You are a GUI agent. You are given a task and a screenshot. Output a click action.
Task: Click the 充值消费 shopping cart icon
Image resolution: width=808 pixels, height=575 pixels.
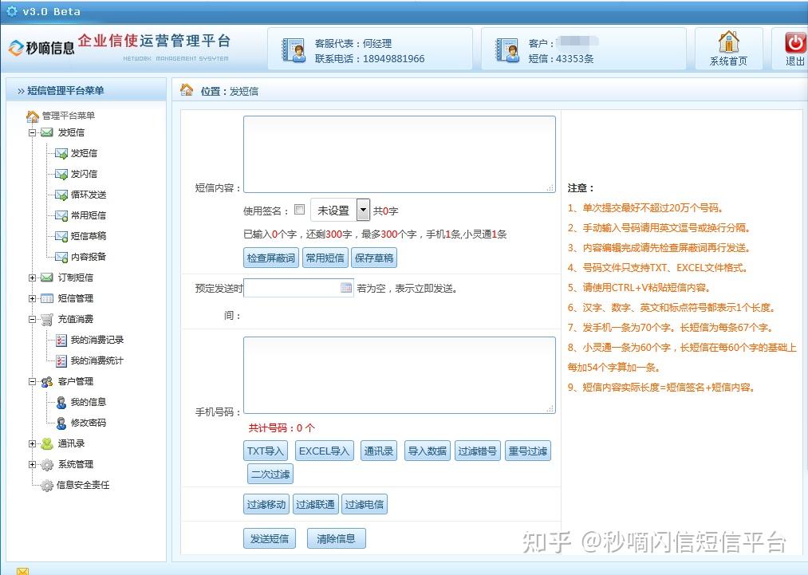coord(47,320)
